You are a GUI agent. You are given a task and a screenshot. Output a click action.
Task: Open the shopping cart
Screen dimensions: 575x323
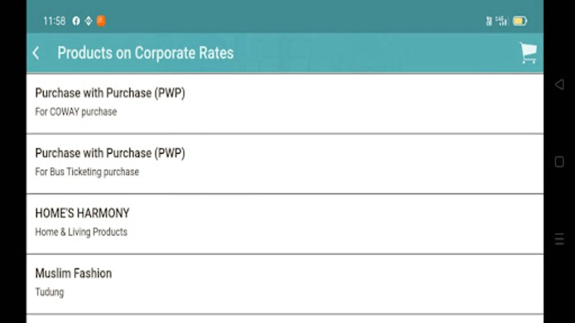[x=528, y=53]
